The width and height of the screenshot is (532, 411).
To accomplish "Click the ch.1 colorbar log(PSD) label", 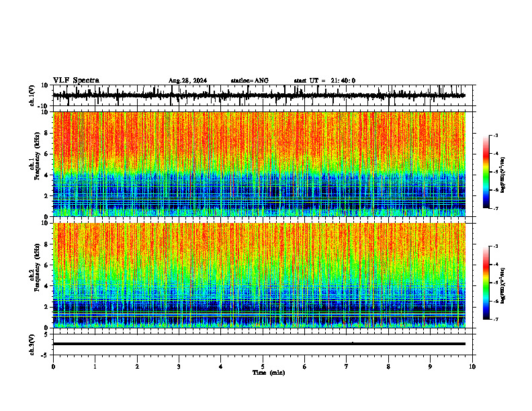I will [503, 175].
